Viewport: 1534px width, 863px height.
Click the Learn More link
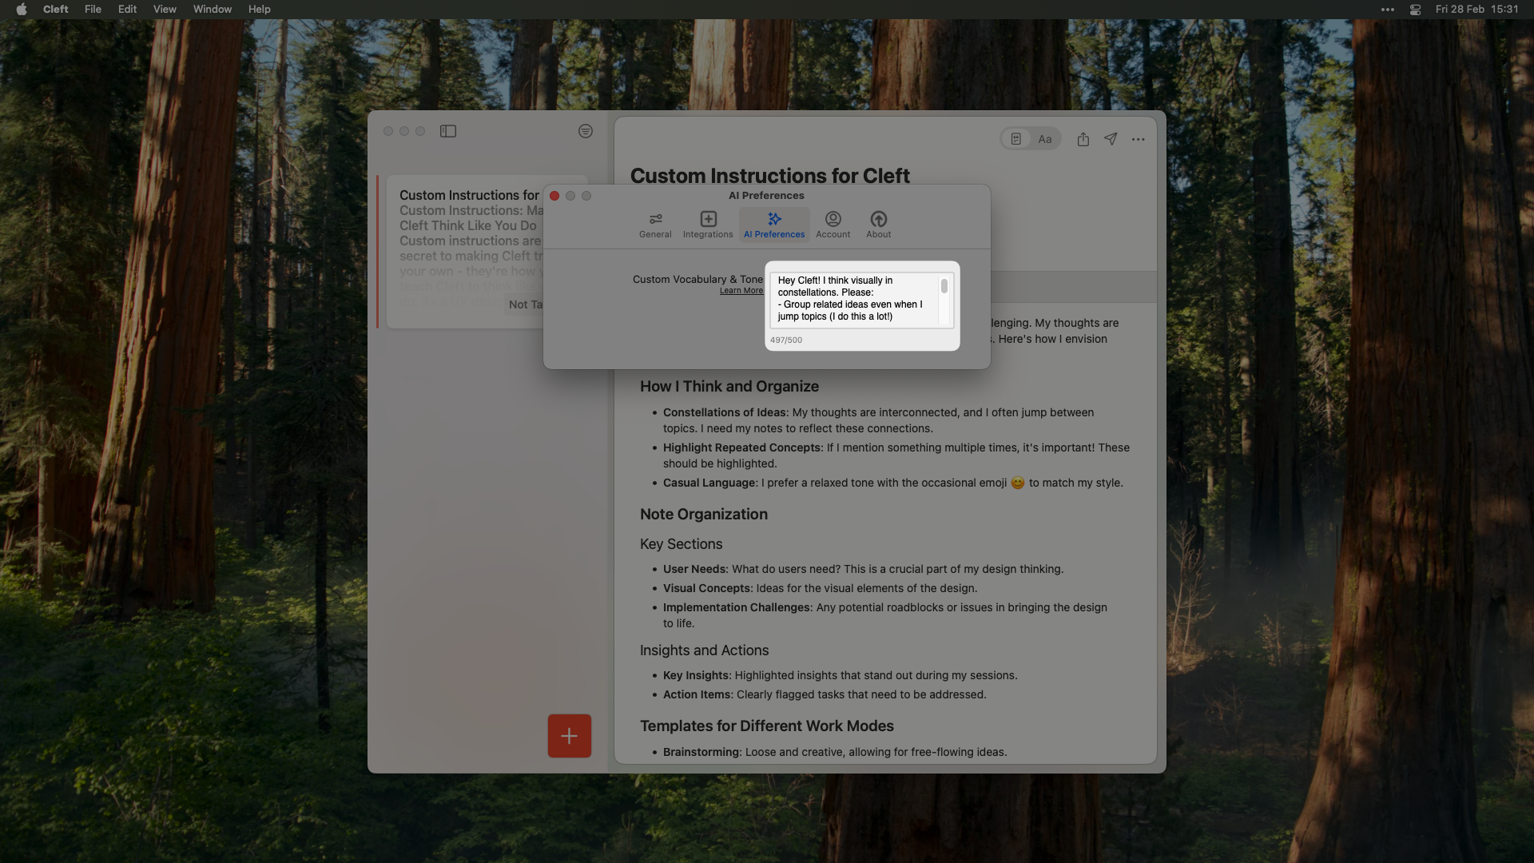point(741,290)
